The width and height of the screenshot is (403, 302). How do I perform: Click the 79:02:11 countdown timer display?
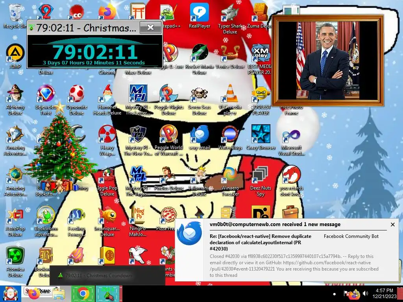[95, 52]
